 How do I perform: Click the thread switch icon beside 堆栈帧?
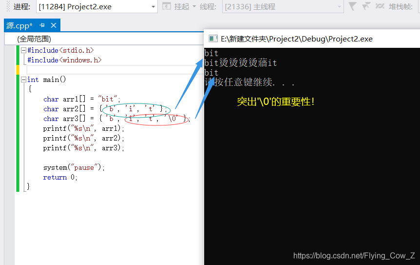coord(380,6)
